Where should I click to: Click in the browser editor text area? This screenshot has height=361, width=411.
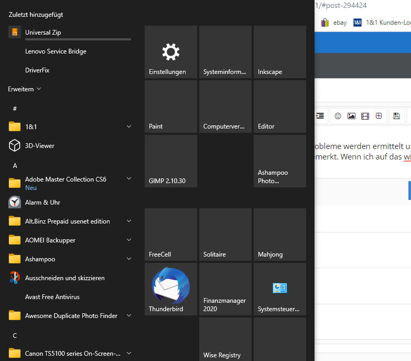tap(363, 152)
